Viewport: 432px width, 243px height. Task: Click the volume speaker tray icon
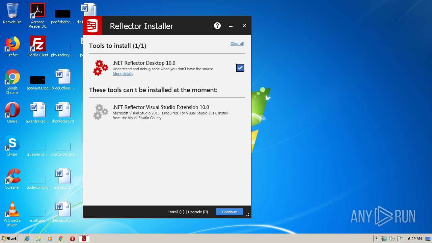pyautogui.click(x=392, y=239)
